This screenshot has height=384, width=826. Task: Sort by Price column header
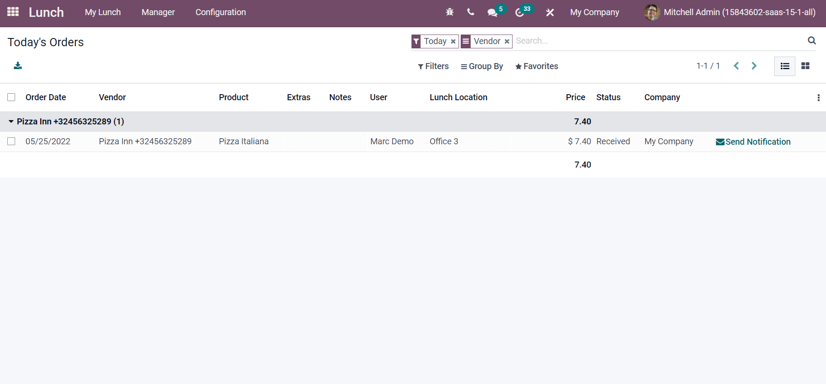tap(576, 97)
